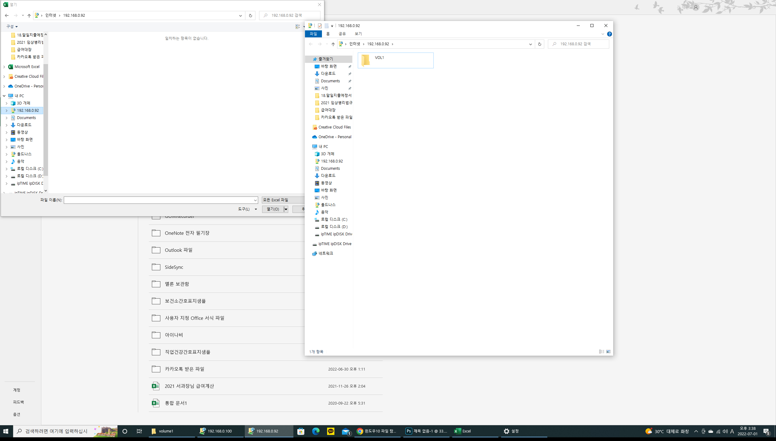Viewport: 776px width, 441px height.
Task: Open Mail app from taskbar
Action: [346, 431]
